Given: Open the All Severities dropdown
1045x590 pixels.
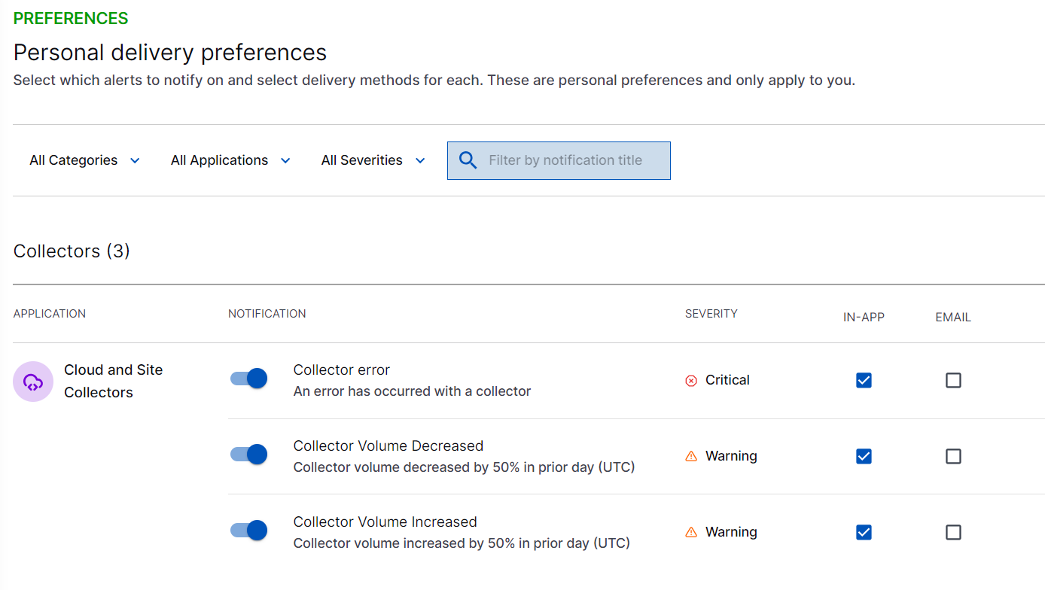Looking at the screenshot, I should coord(373,160).
